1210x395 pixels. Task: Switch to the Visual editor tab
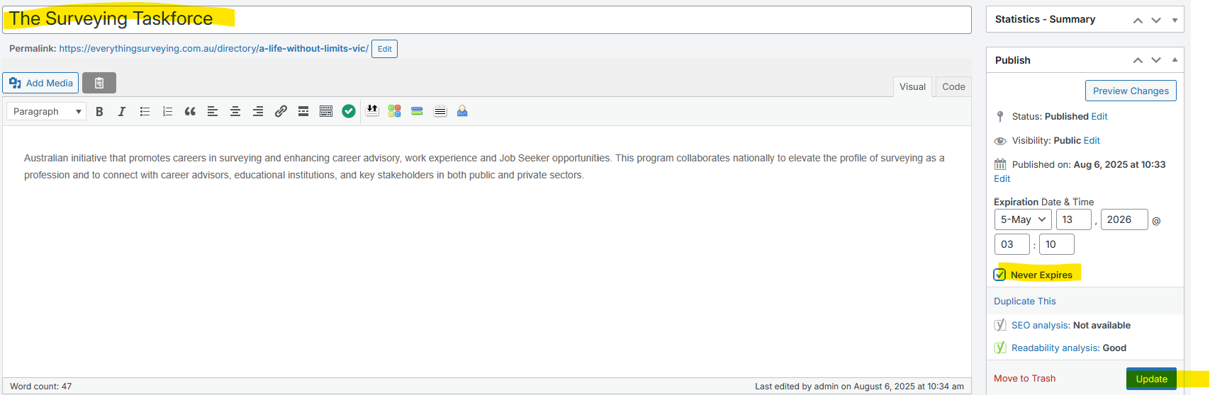(912, 86)
